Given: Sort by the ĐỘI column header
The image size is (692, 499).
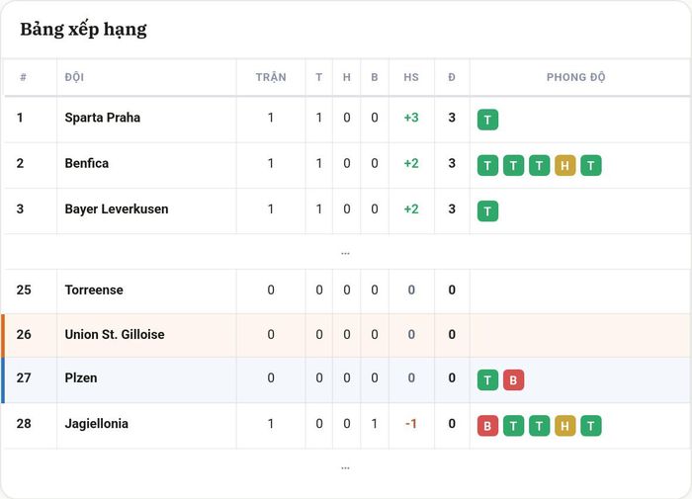Looking at the screenshot, I should point(74,77).
